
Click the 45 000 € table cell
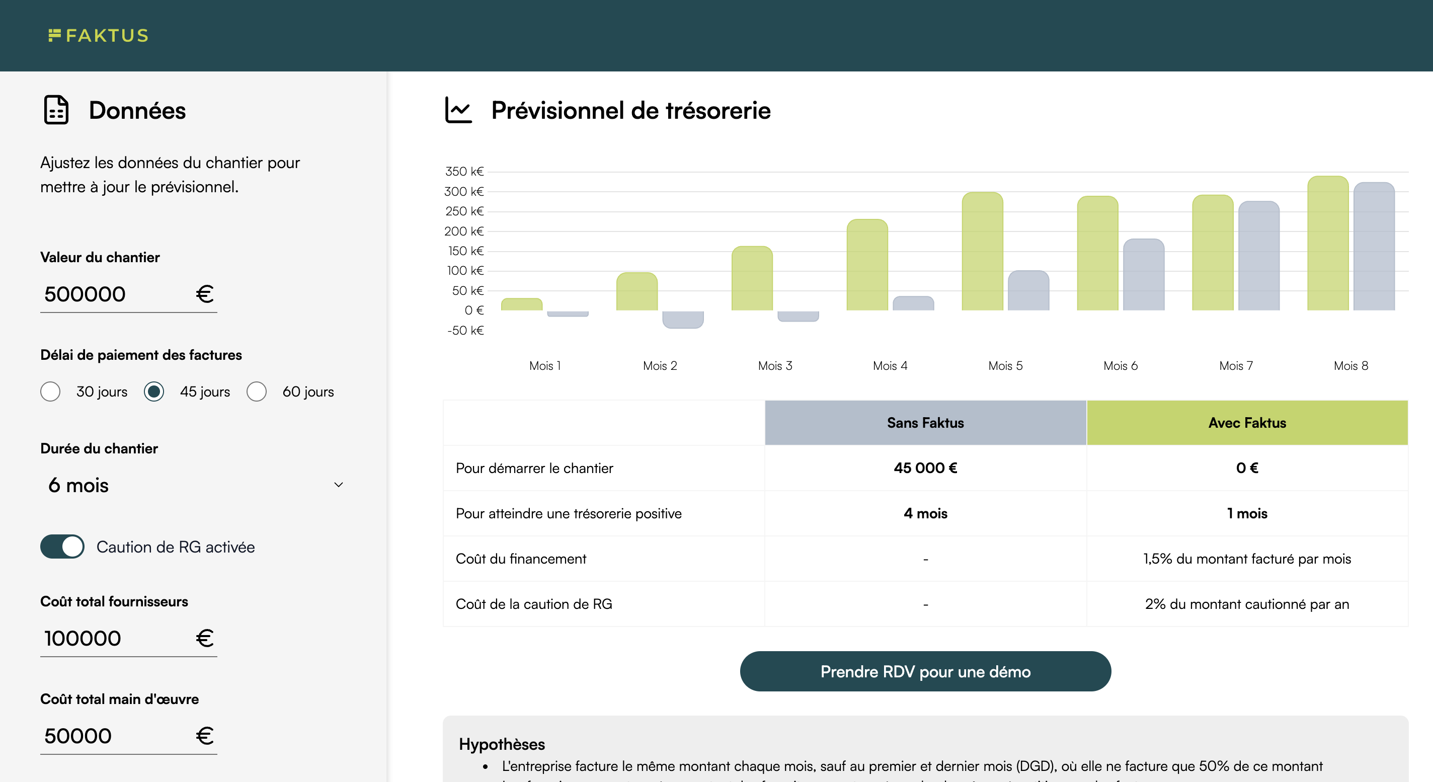pyautogui.click(x=925, y=468)
